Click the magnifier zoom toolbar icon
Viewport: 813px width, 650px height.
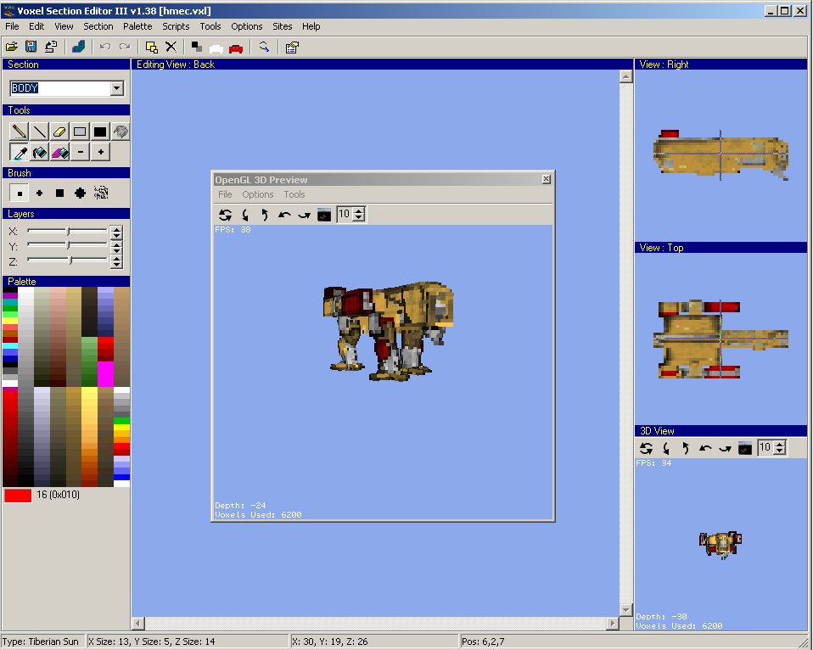[264, 48]
